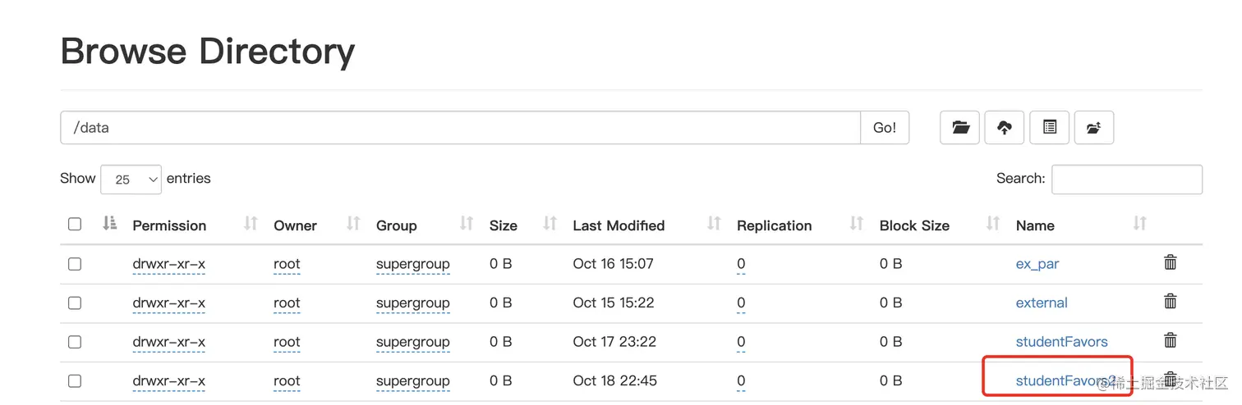This screenshot has height=405, width=1242.
Task: Click the create new directory folder icon
Action: point(960,127)
